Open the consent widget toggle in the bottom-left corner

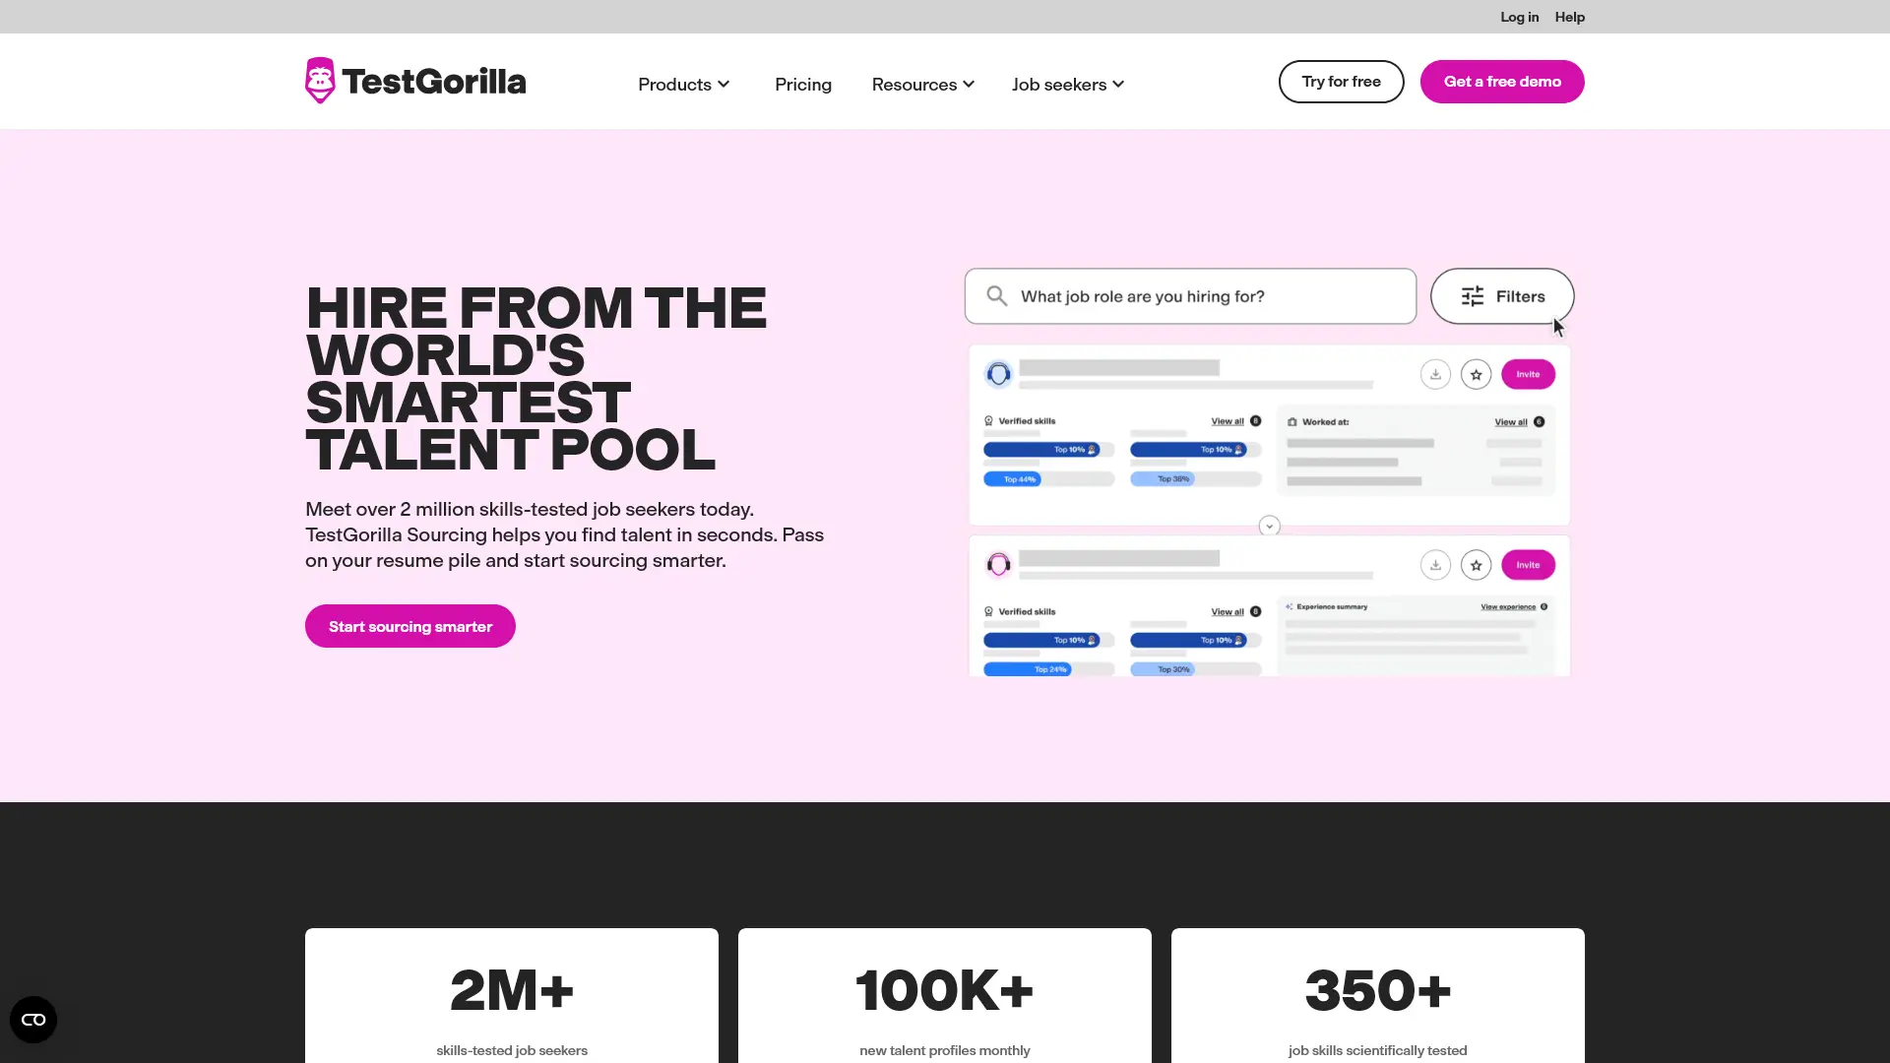tap(32, 1020)
